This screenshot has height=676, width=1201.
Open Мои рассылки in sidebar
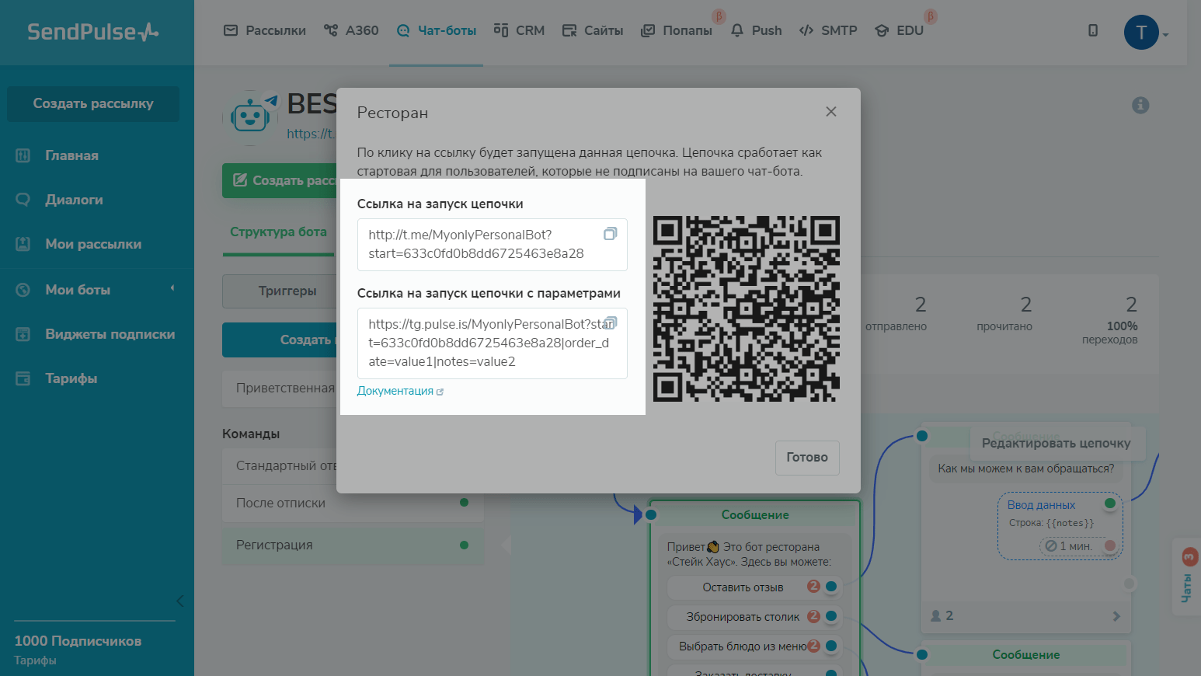[x=93, y=244]
